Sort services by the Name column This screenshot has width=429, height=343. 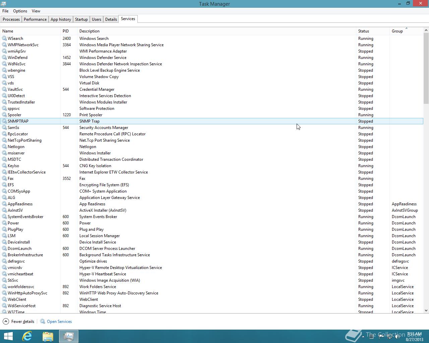[x=30, y=31]
